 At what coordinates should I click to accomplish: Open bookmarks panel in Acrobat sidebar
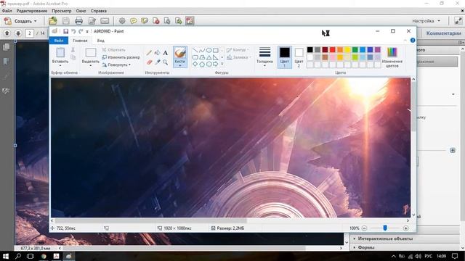[6, 61]
